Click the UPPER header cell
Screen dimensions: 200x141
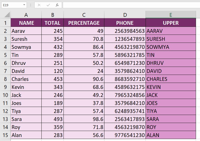pyautogui.click(x=171, y=23)
